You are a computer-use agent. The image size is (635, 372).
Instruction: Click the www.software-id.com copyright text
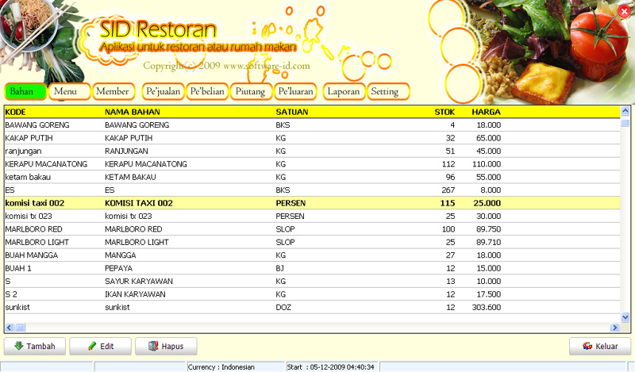click(x=267, y=66)
